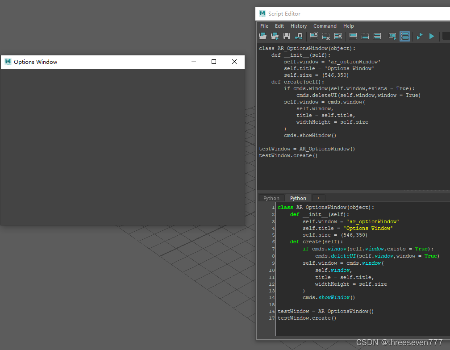Click line number 10 in gutter
The width and height of the screenshot is (450, 350).
[x=272, y=270]
